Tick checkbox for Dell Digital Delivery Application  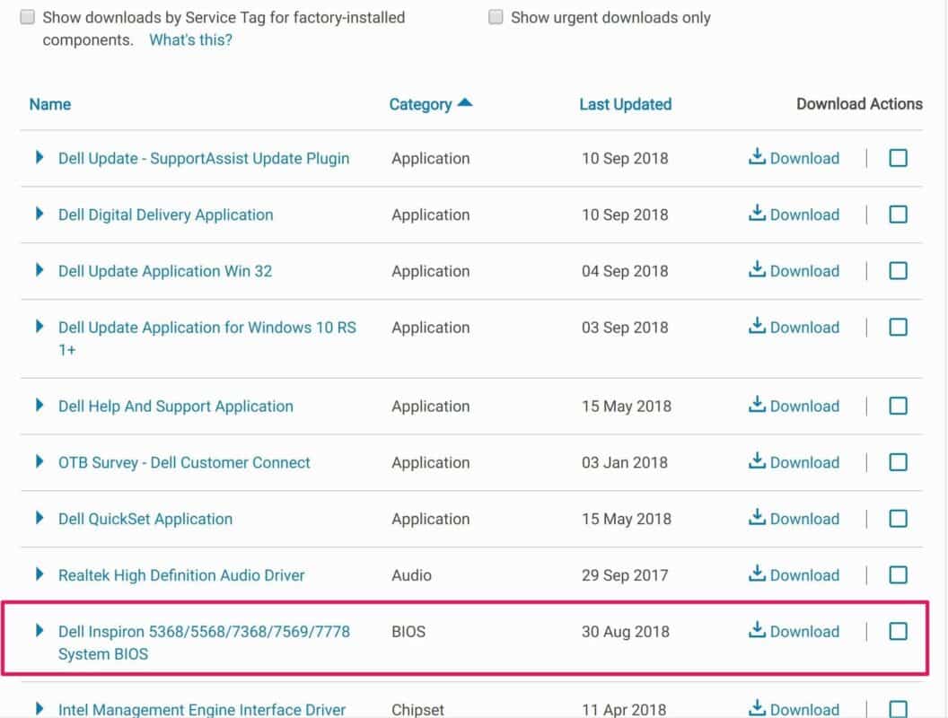898,215
